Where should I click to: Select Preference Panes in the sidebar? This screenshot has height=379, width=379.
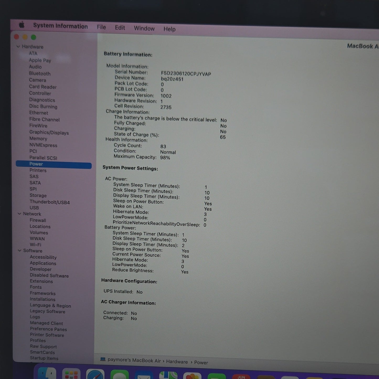click(x=48, y=329)
